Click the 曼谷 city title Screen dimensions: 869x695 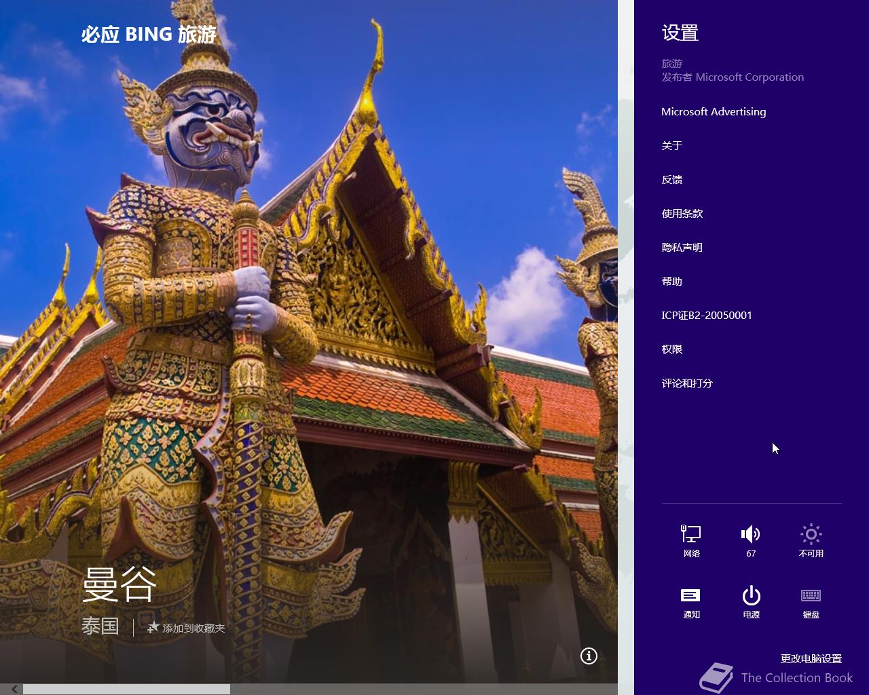119,584
